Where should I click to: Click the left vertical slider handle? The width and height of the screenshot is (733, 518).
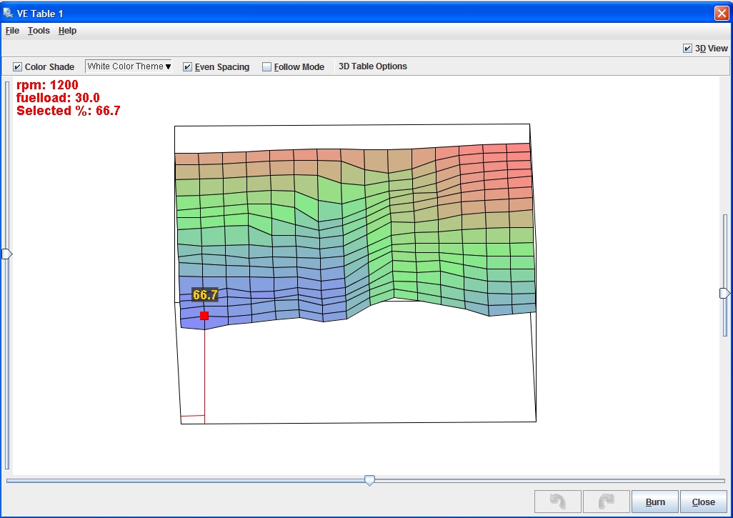(7, 254)
